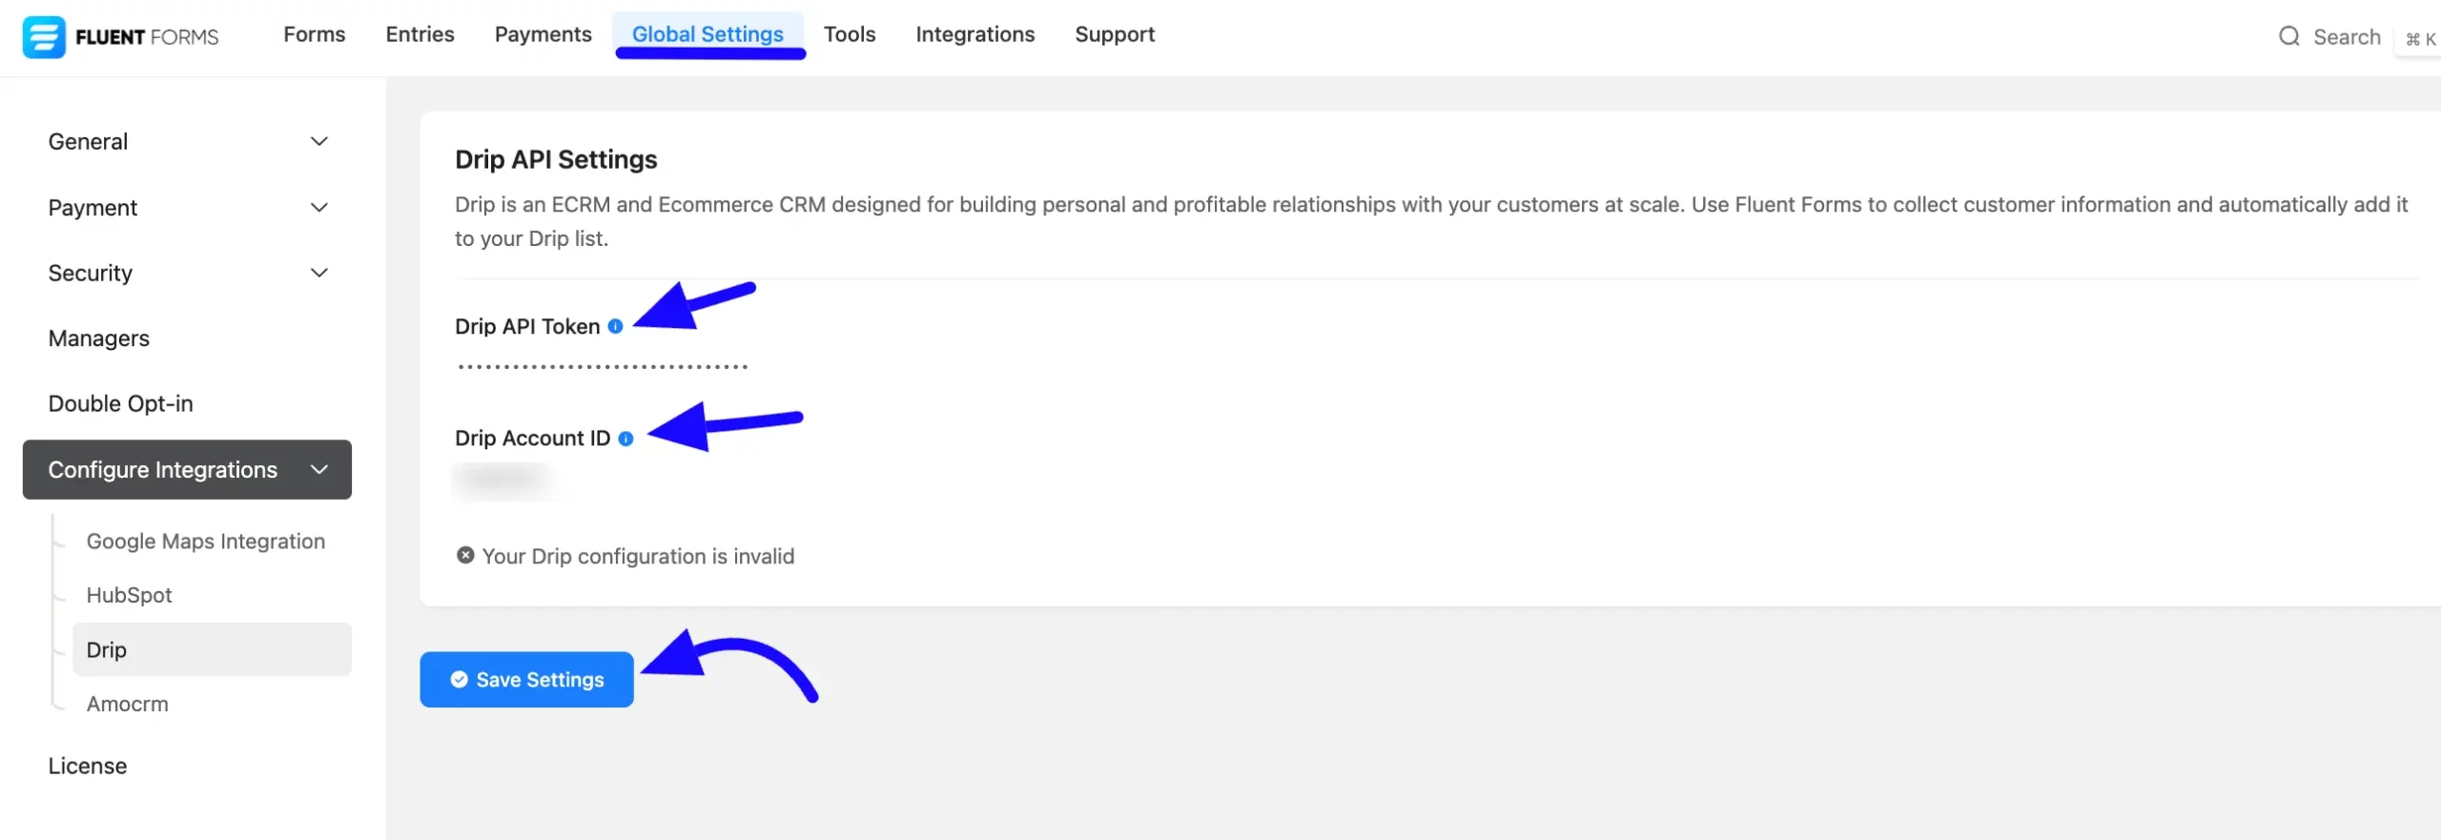Expand the Security section chevron
The height and width of the screenshot is (840, 2441).
pos(319,273)
